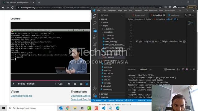Click the master branch in status bar
Image resolution: width=198 pixels, height=111 pixels.
coord(98,101)
